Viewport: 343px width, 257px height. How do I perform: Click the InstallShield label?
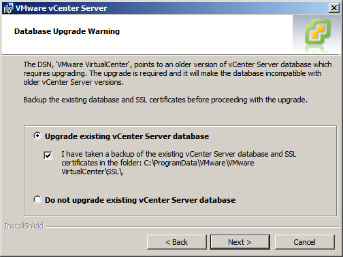24,226
